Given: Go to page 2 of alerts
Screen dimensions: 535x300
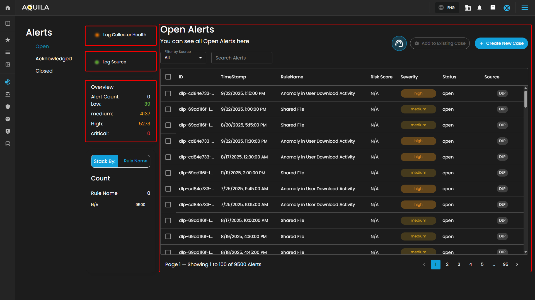Looking at the screenshot, I should 447,264.
